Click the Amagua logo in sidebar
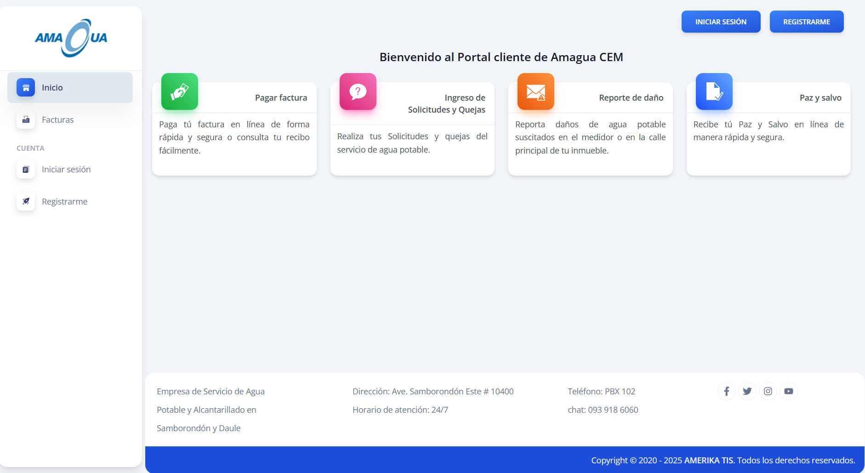 tap(71, 38)
